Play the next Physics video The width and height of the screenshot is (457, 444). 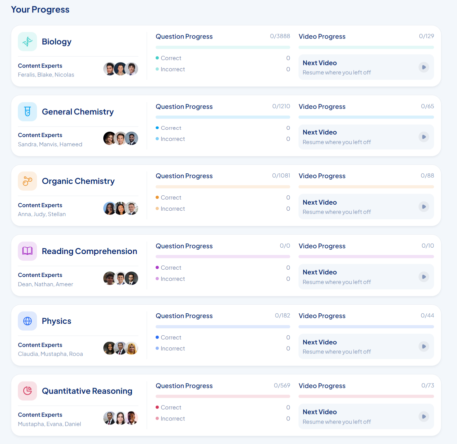(424, 346)
